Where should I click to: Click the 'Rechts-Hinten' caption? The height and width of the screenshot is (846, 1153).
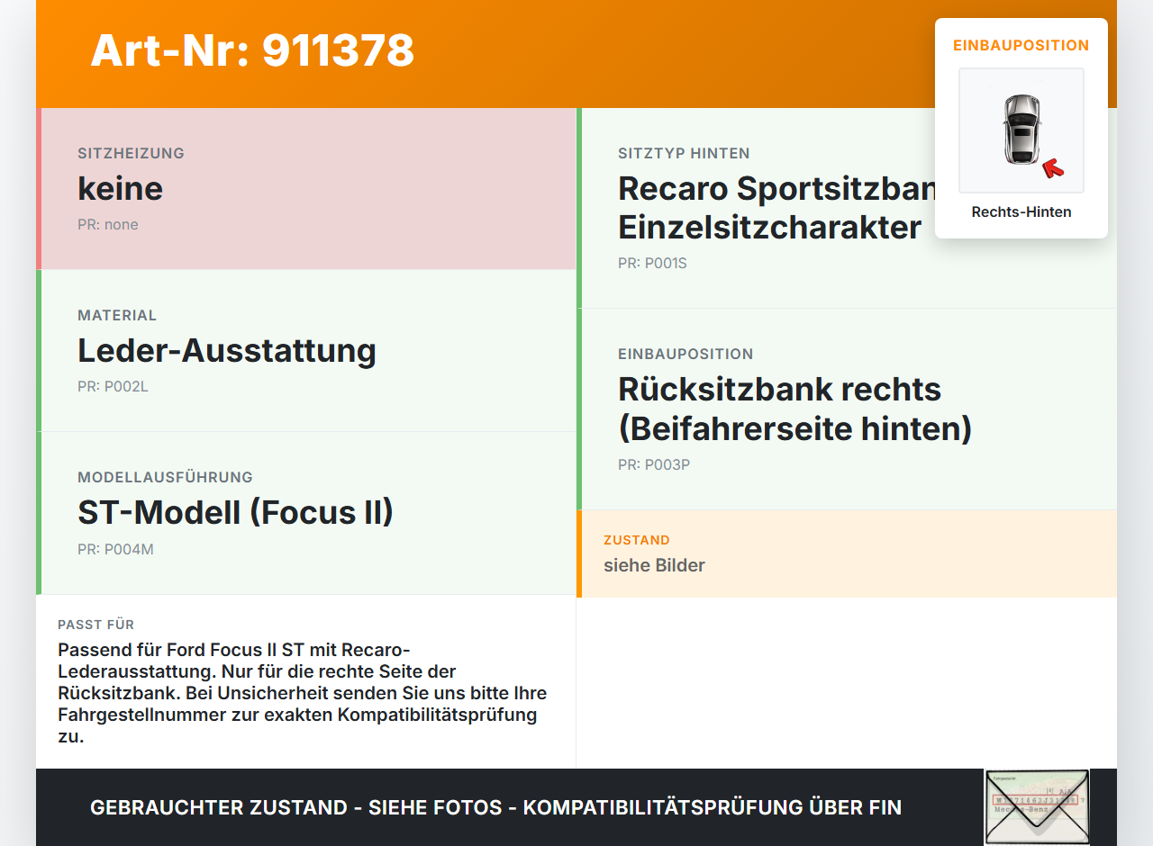[x=1021, y=212]
